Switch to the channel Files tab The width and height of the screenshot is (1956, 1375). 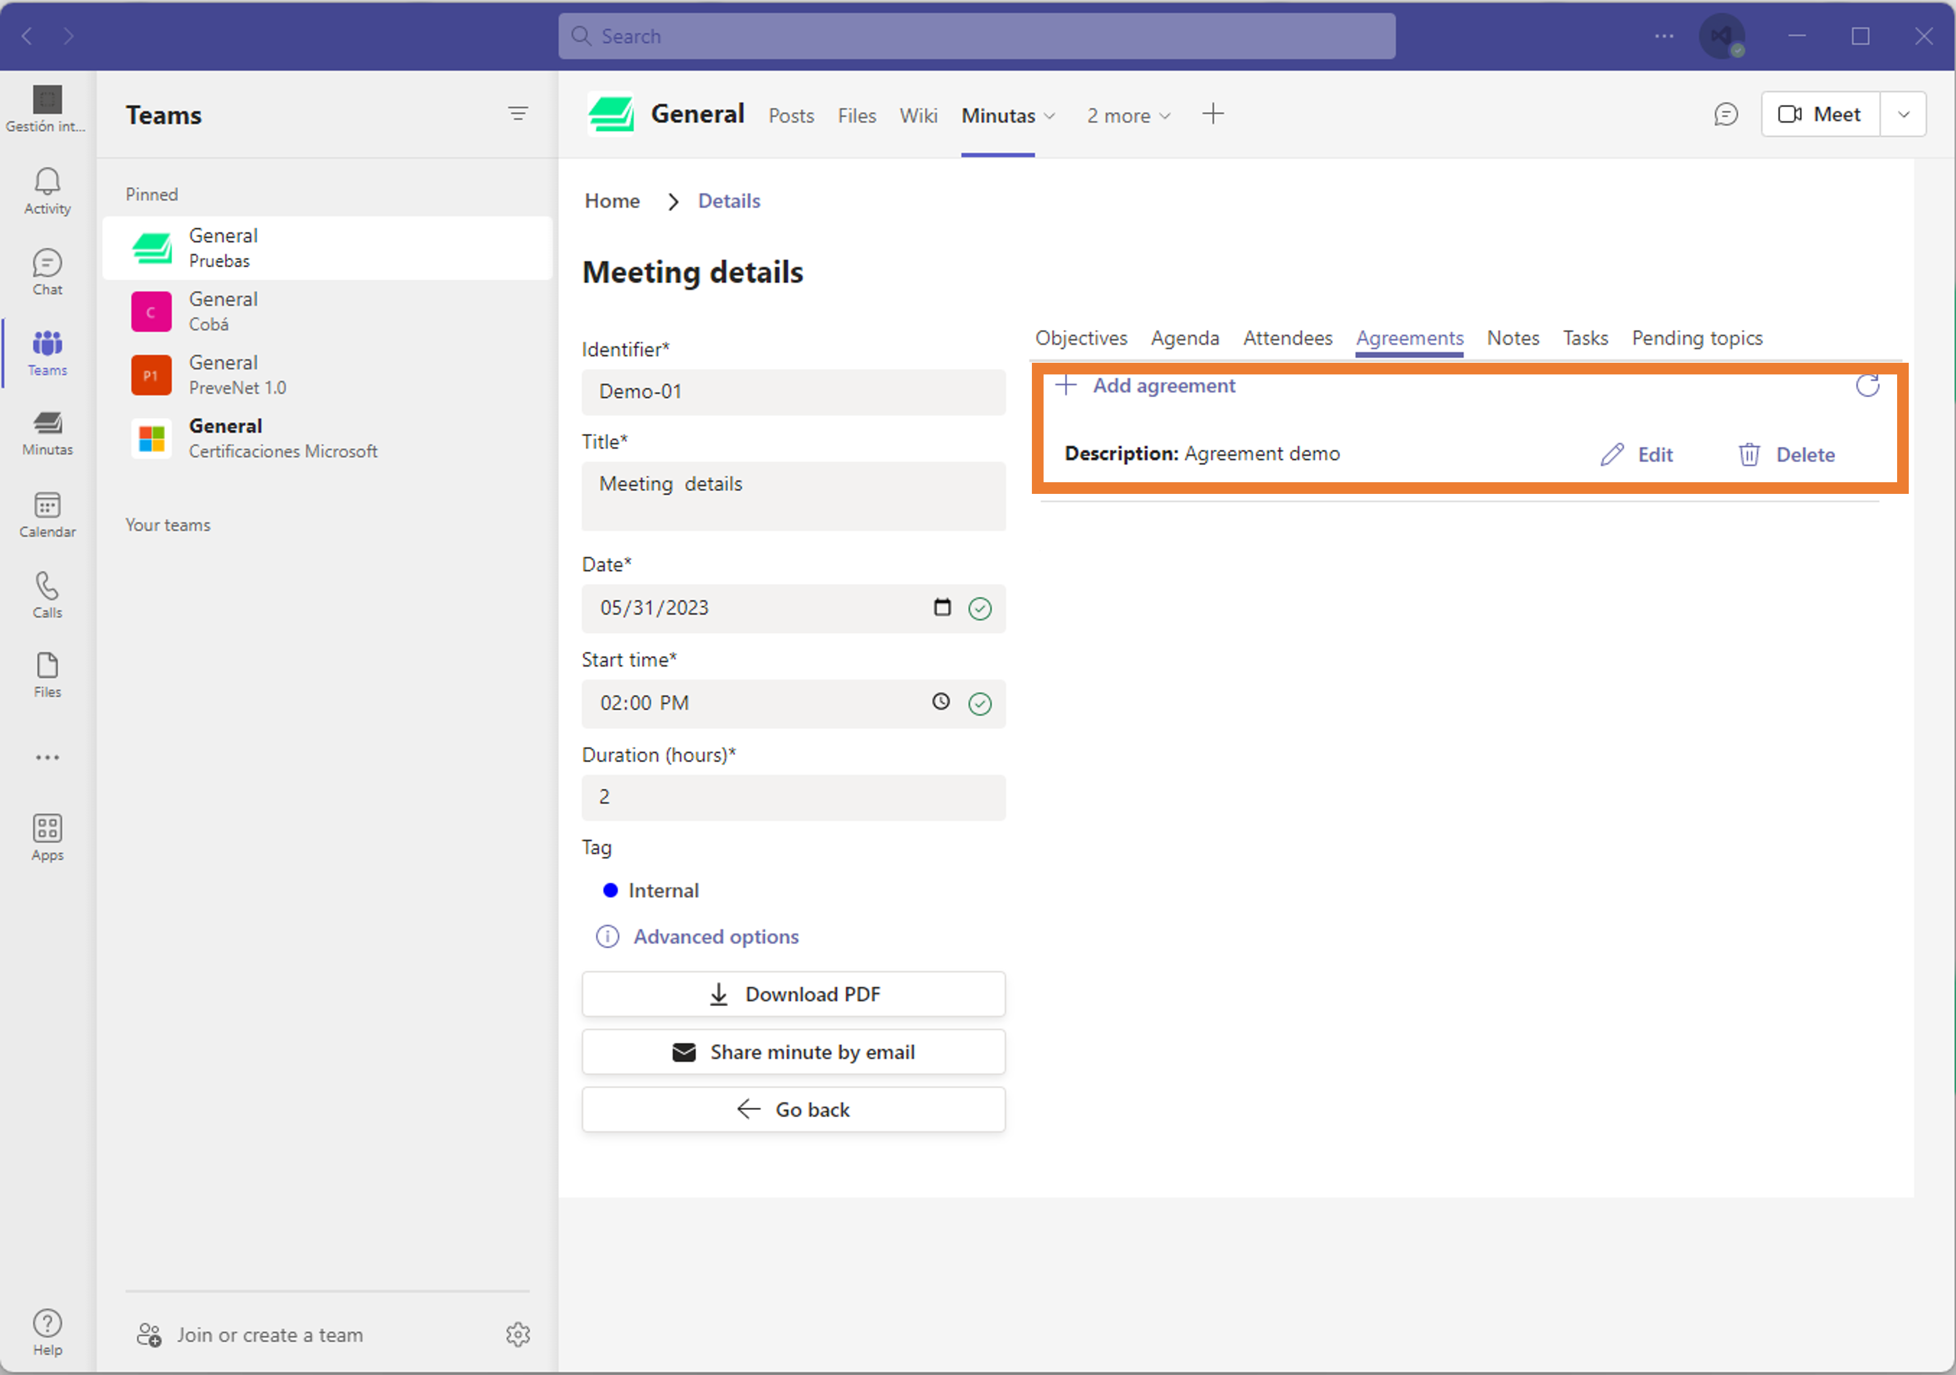coord(856,116)
